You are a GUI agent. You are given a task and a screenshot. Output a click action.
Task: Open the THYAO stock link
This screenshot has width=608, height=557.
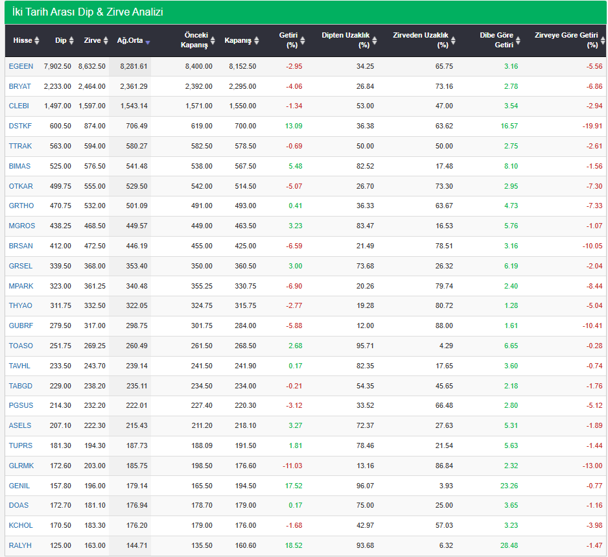21,305
